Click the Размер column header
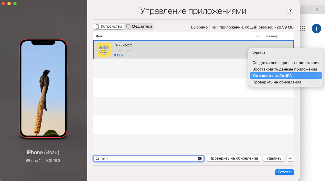 point(272,36)
